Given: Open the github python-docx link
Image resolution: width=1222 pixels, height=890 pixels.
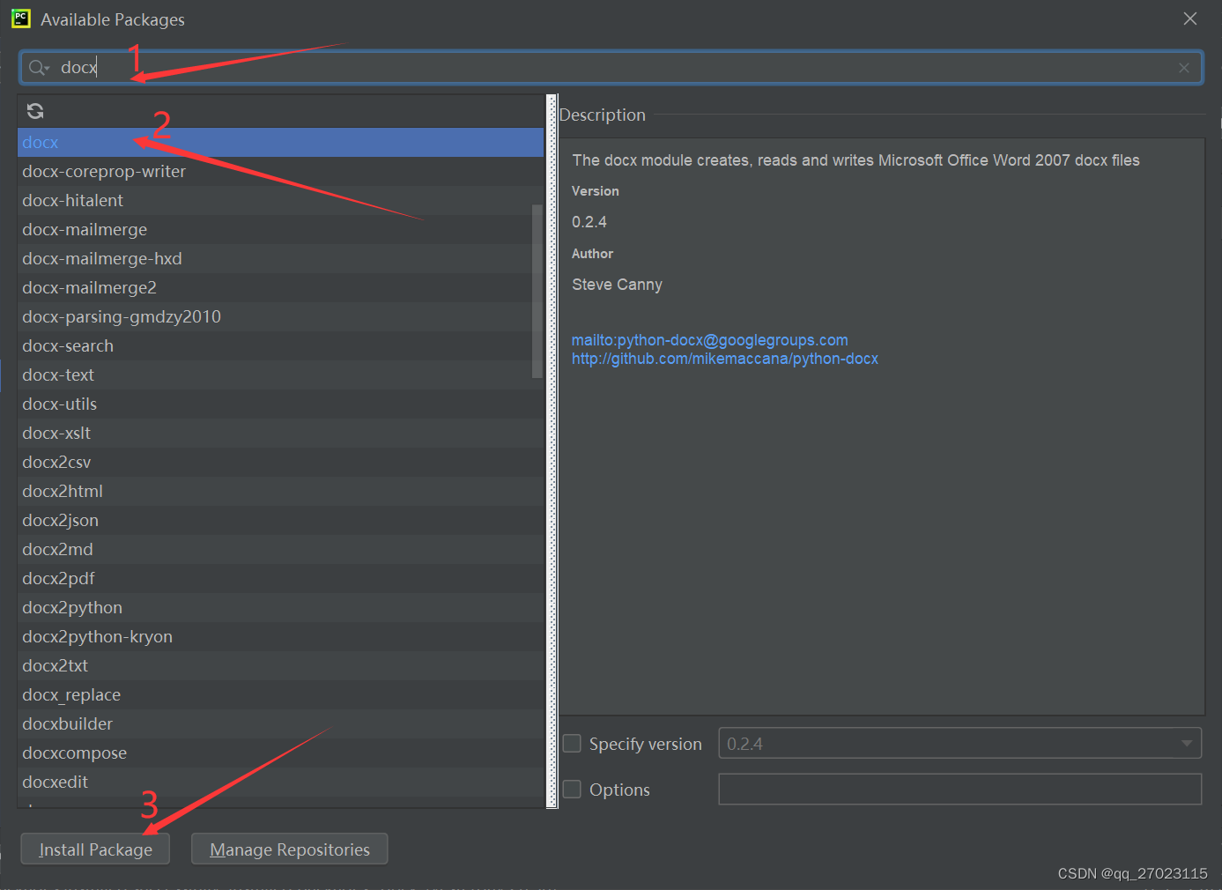Looking at the screenshot, I should click(x=725, y=359).
